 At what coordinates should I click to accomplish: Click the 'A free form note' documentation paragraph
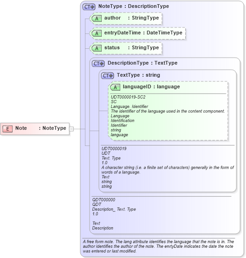(158, 246)
